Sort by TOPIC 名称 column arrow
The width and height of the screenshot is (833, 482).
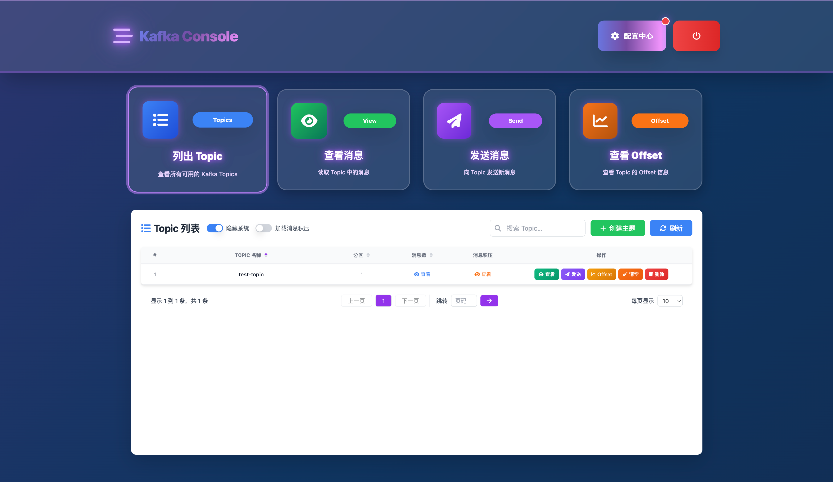(266, 255)
